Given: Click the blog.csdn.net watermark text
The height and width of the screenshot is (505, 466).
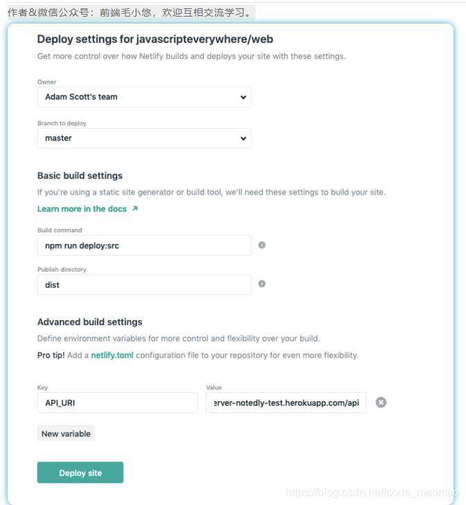Looking at the screenshot, I should tap(373, 493).
